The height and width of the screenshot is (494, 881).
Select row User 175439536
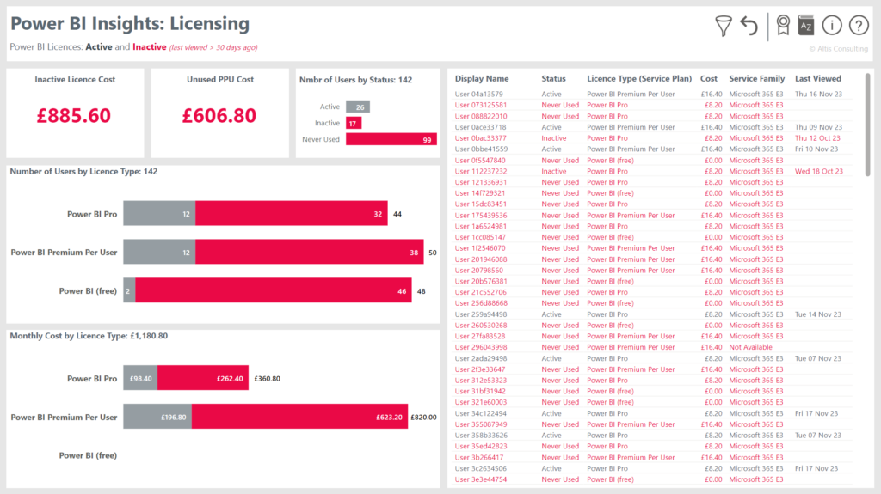point(653,216)
